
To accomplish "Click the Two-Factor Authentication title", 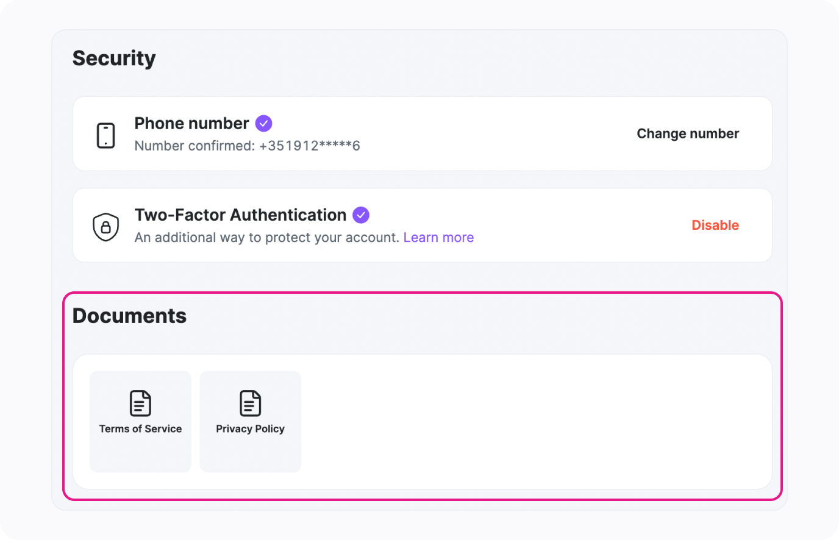I will tap(240, 215).
